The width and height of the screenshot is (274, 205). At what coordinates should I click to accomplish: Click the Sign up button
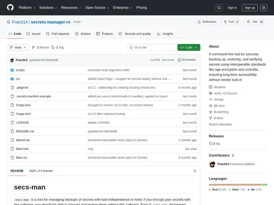(250, 8)
